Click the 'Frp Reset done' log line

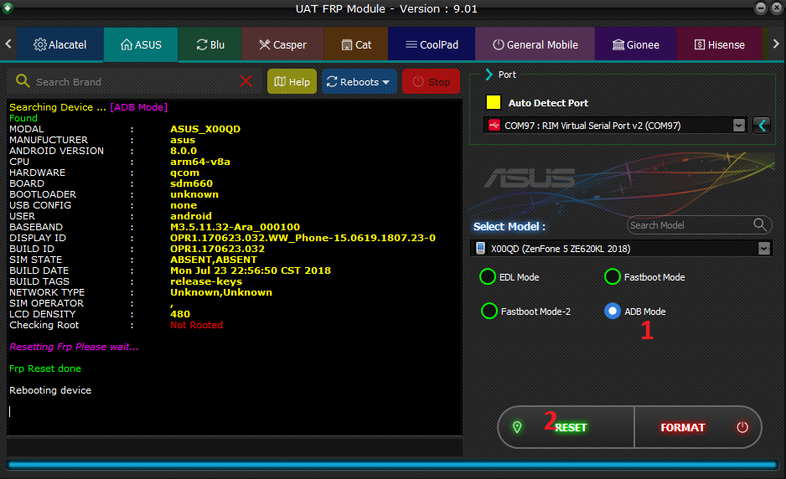click(x=45, y=368)
